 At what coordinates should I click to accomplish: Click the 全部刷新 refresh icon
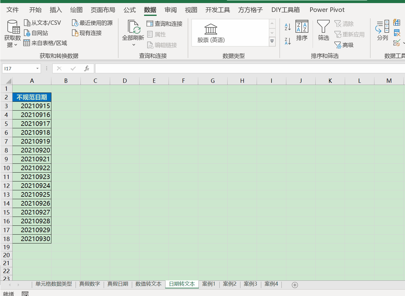click(x=133, y=30)
